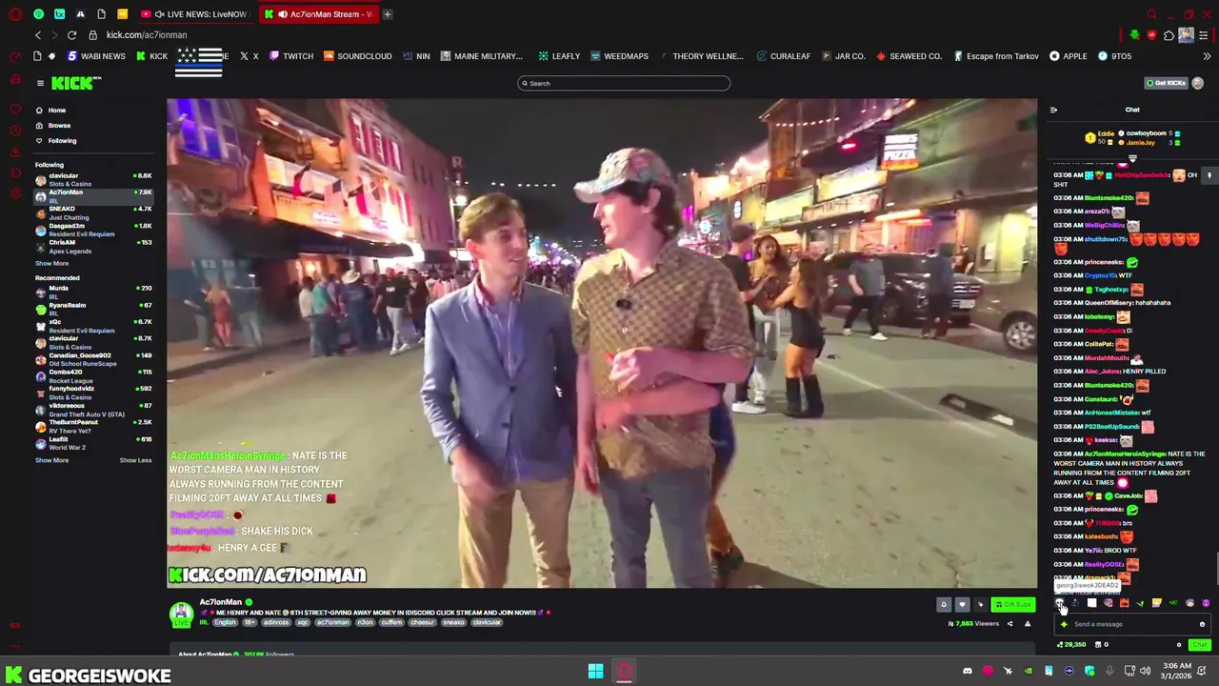1219x686 pixels.
Task: Click the notification bell under stream
Action: tap(944, 604)
